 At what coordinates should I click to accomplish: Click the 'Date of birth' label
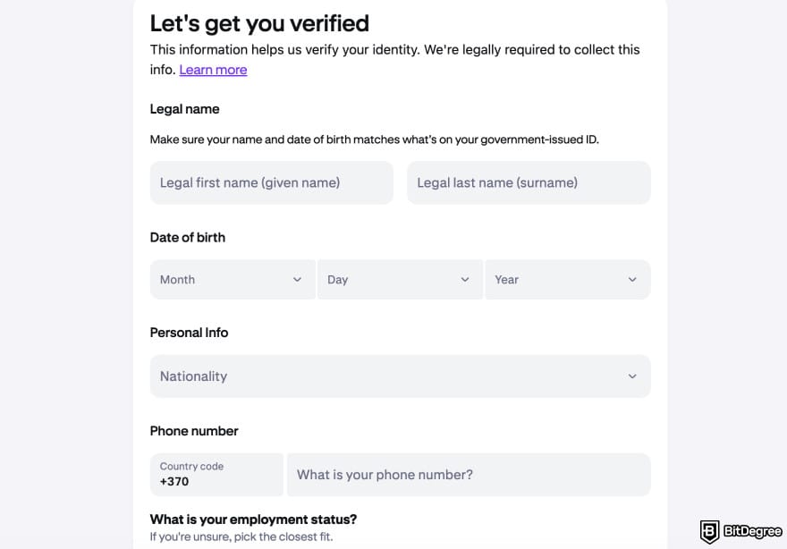coord(188,237)
